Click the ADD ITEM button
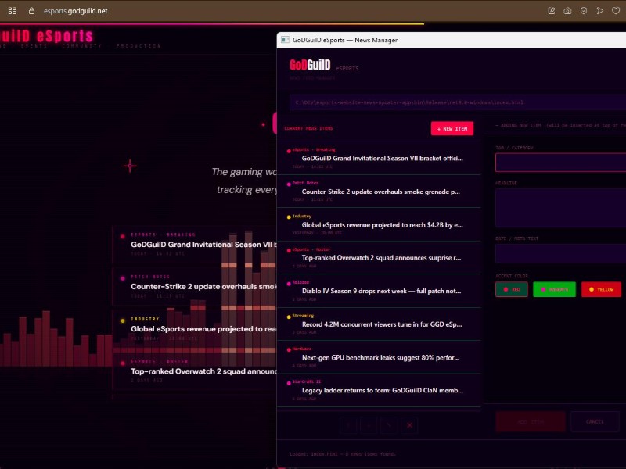Screen dimensions: 626x469 pos(531,421)
